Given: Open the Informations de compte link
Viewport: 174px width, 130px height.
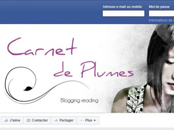Looking at the screenshot, I should [x=161, y=20].
